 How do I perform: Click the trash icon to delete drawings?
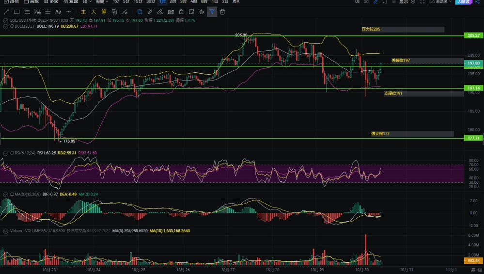[x=222, y=12]
